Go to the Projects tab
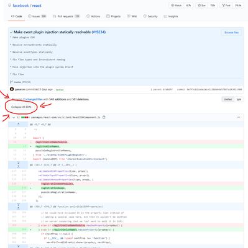 point(113,16)
